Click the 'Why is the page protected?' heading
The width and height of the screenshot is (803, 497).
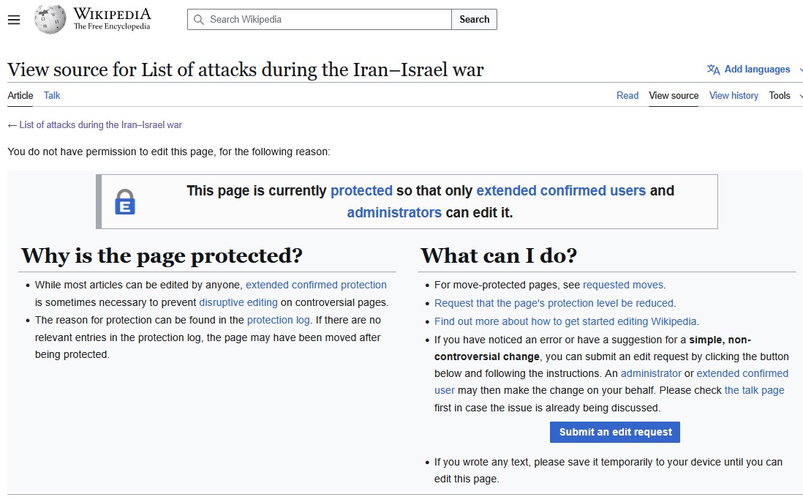[x=162, y=255]
